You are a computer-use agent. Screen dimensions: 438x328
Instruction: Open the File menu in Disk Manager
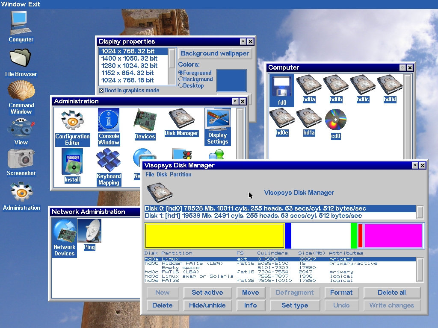coord(150,174)
